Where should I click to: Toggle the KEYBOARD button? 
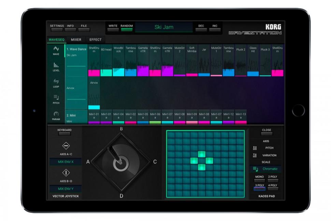click(64, 132)
